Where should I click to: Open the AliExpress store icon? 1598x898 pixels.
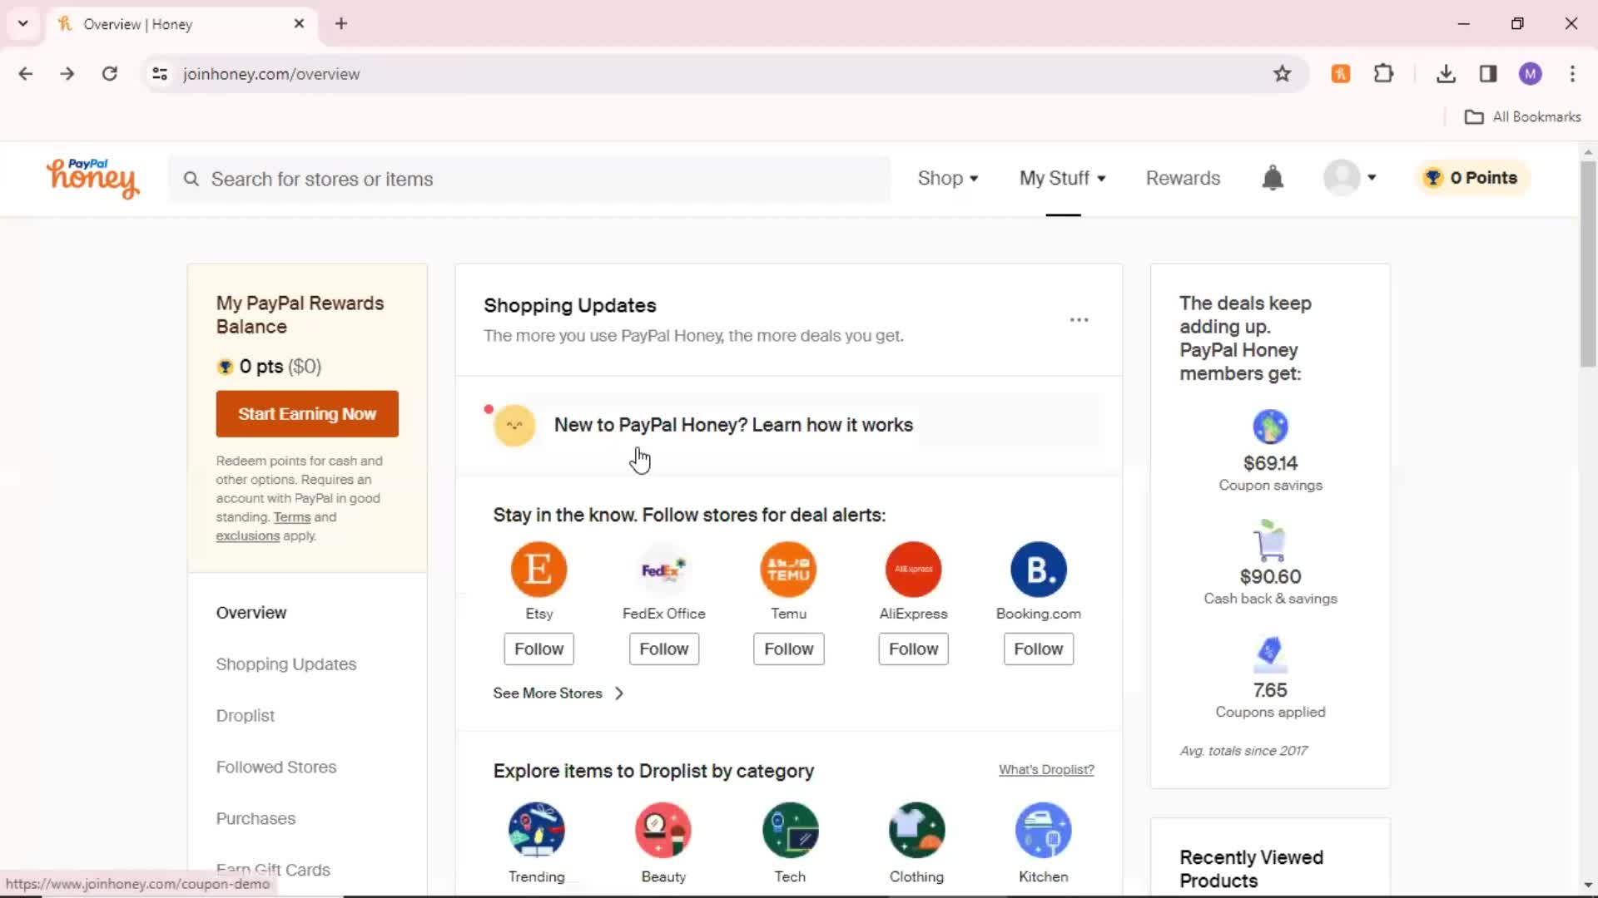point(913,570)
